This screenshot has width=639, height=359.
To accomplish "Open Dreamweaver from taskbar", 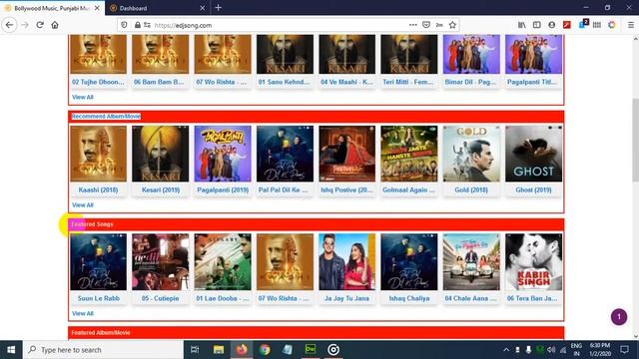I will [x=311, y=350].
